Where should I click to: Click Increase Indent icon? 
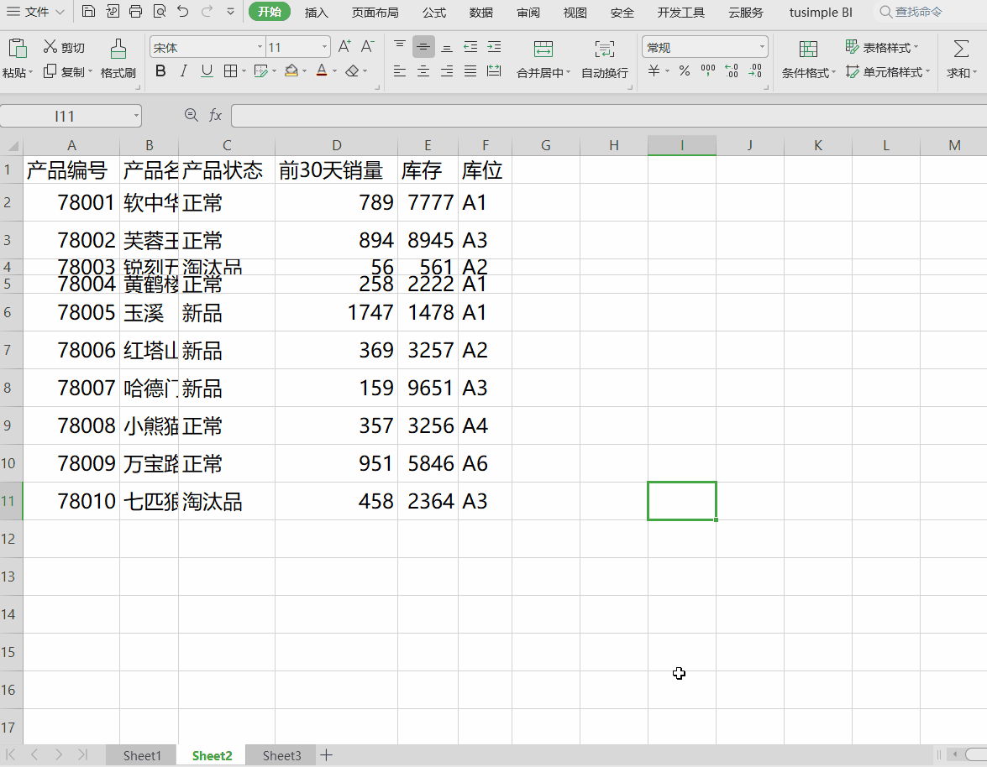[494, 46]
